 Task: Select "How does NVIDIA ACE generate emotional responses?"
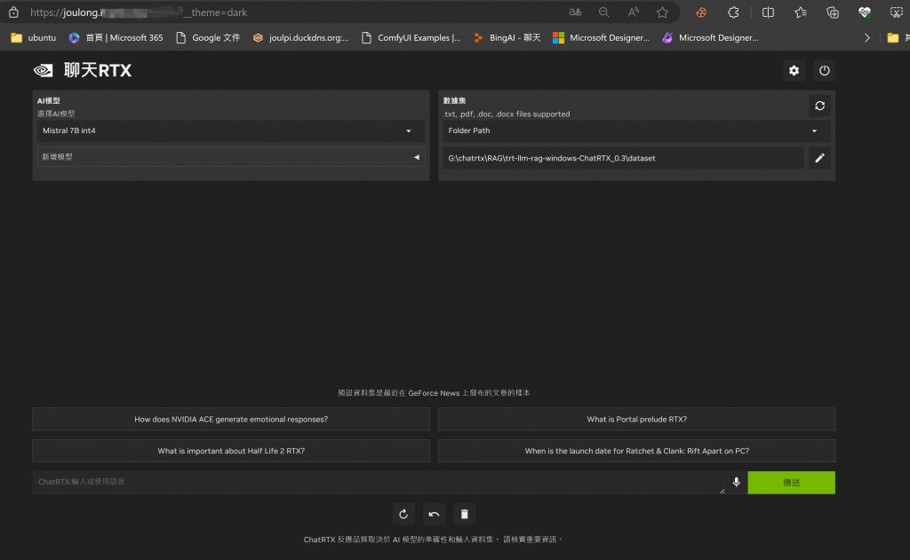point(231,419)
